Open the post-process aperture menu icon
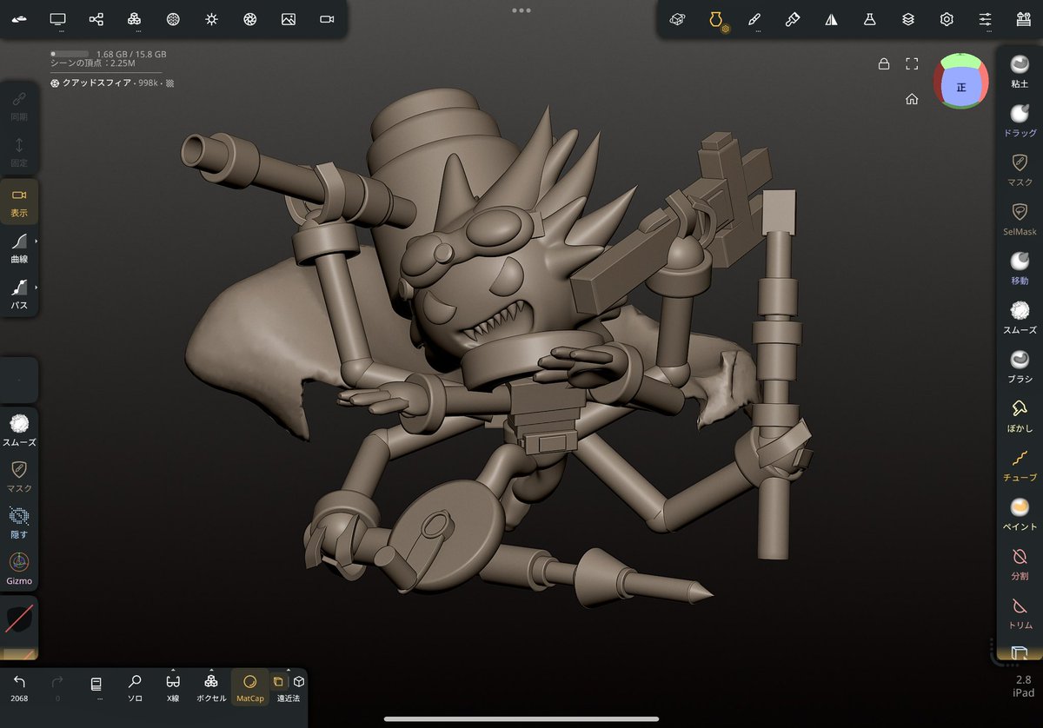 point(249,19)
